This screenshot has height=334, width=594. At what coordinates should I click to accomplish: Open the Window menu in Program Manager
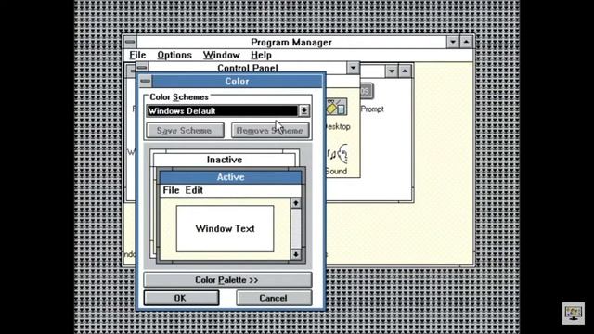pyautogui.click(x=221, y=55)
